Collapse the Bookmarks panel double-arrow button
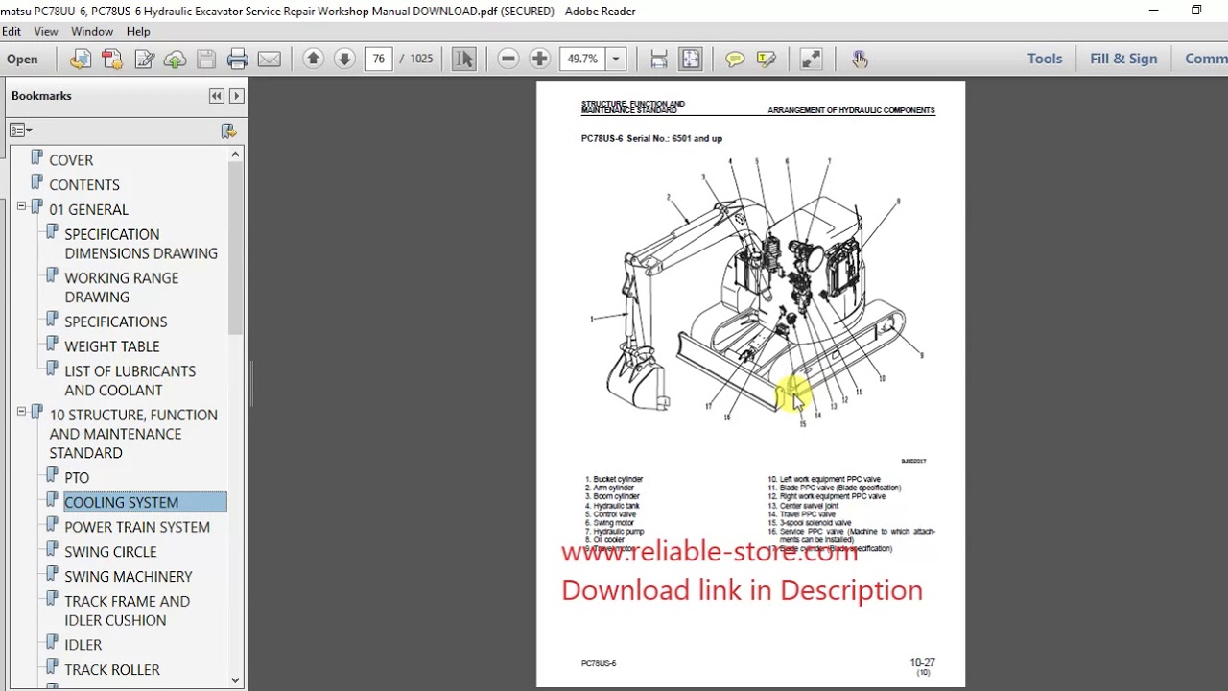The image size is (1228, 691). click(x=217, y=96)
